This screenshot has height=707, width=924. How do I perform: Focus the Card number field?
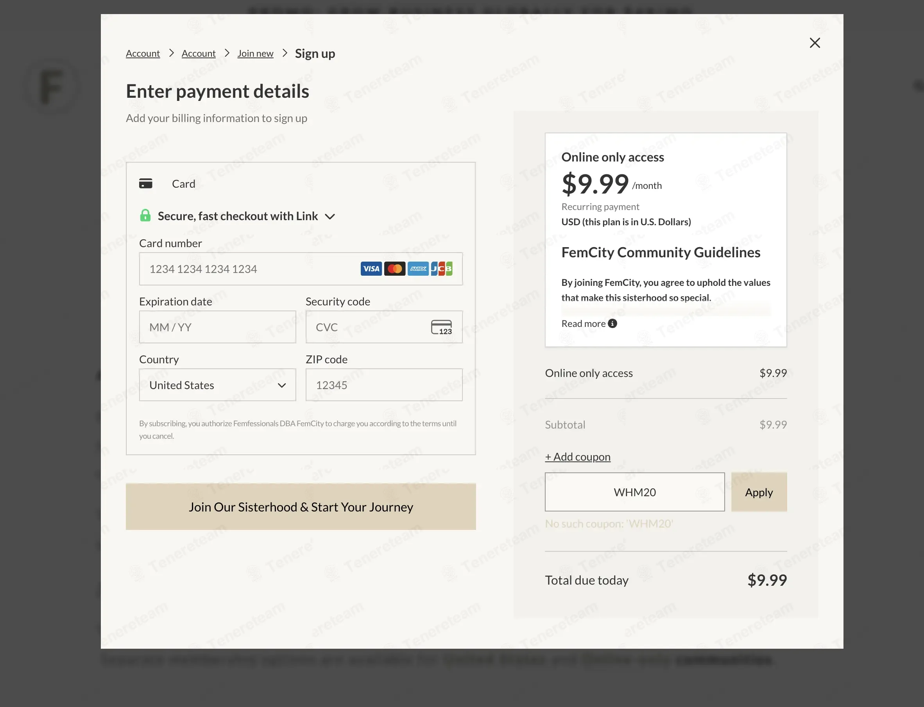point(301,269)
